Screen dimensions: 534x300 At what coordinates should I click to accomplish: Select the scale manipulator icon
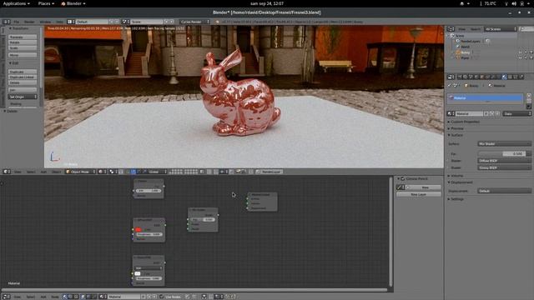(144, 172)
